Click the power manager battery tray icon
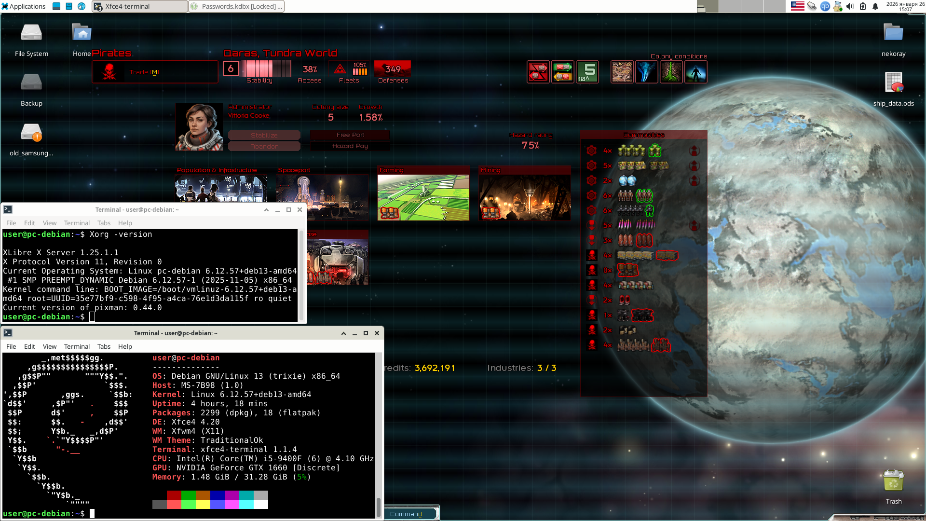The image size is (926, 521). click(863, 6)
